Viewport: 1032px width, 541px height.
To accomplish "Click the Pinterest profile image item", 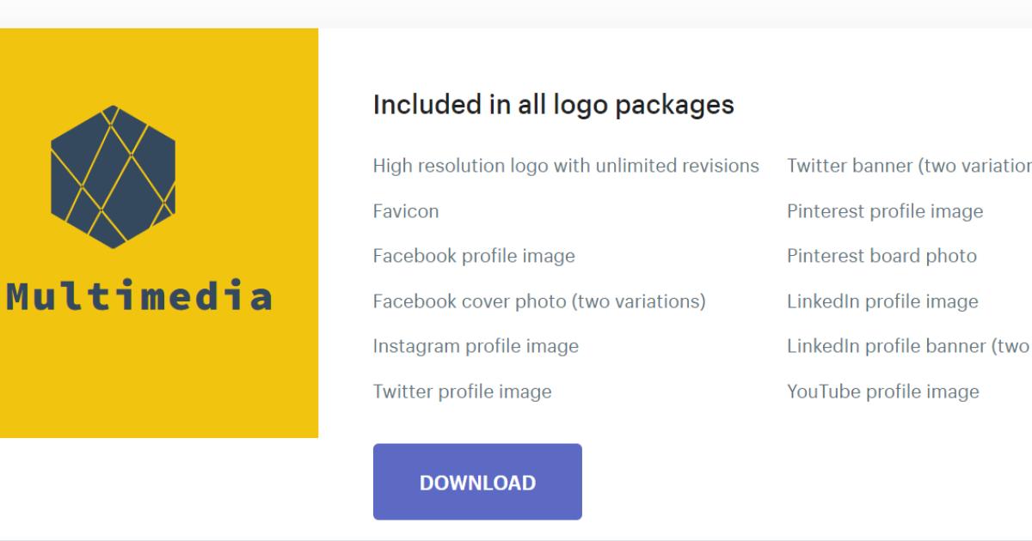I will click(x=885, y=211).
